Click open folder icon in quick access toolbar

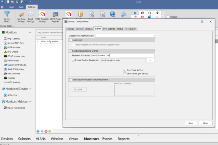click(x=12, y=2)
